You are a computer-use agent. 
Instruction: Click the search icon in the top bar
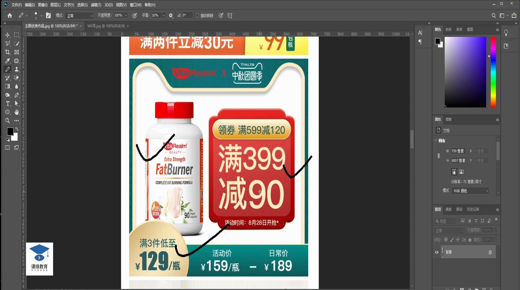(493, 15)
